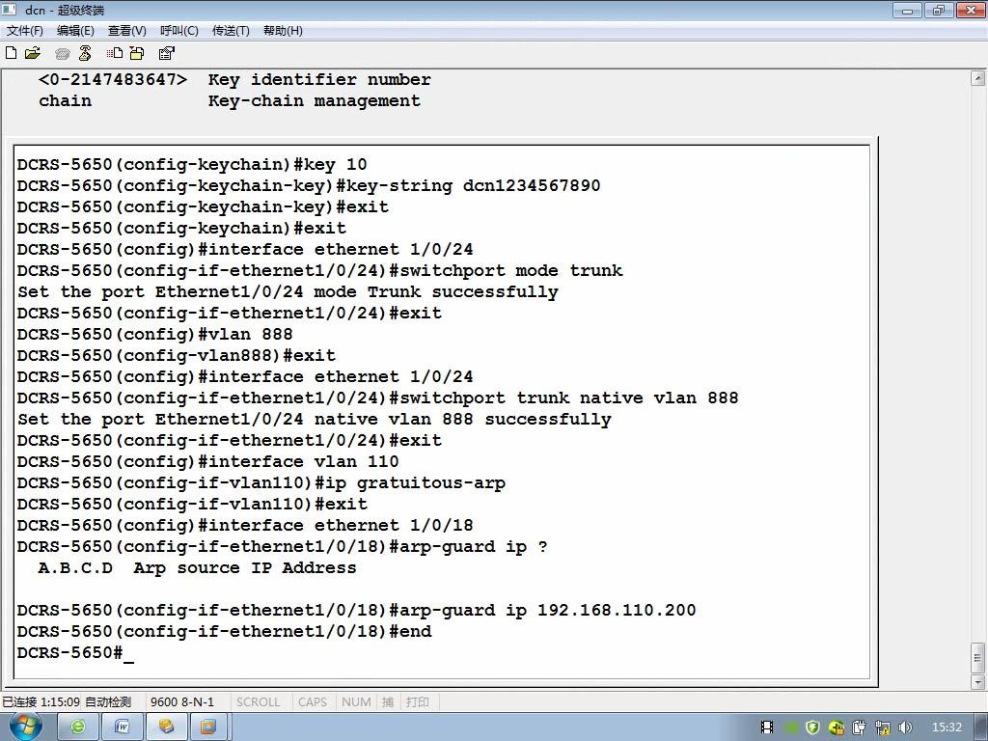
Task: Click the Show desktop strip at taskbar end
Action: (x=981, y=727)
